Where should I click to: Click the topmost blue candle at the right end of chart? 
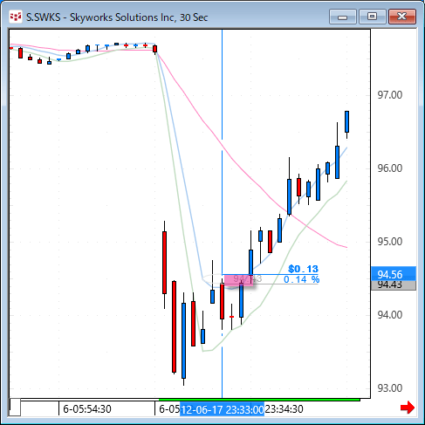pos(346,121)
